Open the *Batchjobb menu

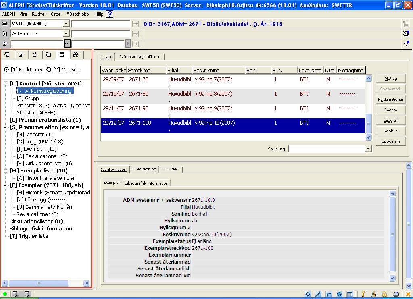(78, 14)
